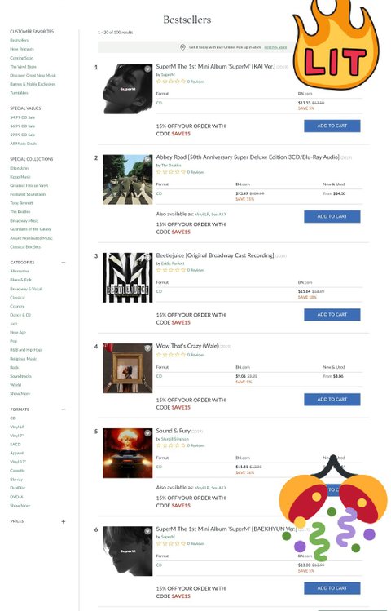
Task: Open New Releases in Customer Favorites
Action: [22, 49]
